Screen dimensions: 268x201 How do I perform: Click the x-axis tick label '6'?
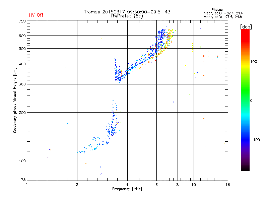coord(156,185)
